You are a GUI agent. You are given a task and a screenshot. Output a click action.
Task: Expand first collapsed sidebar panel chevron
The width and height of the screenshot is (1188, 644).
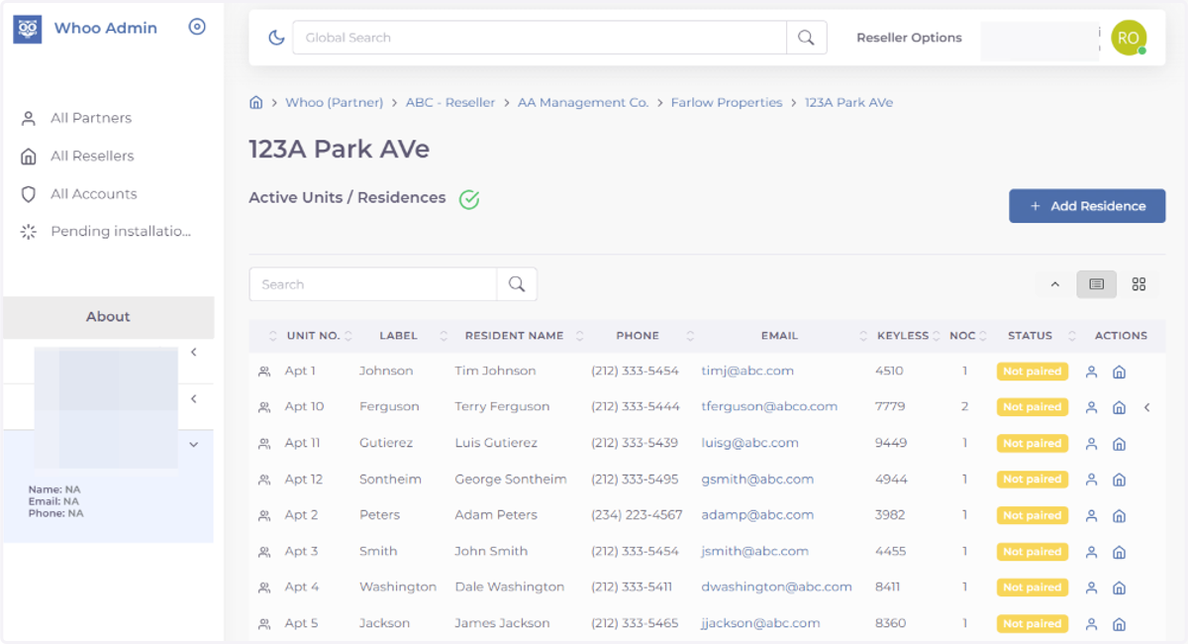coord(194,352)
